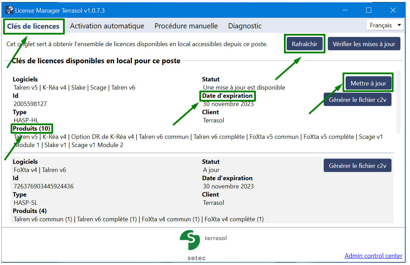Screen dimensions: 410x265
Task: Click expiration date of the HASP-SL license
Action: pyautogui.click(x=228, y=186)
